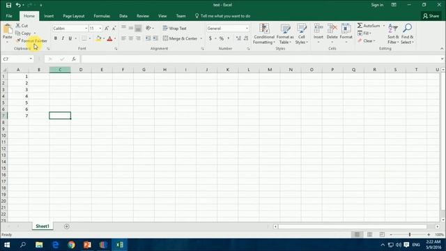Open the font size dropdown
Screen dimensions: 446x251
tap(100, 29)
